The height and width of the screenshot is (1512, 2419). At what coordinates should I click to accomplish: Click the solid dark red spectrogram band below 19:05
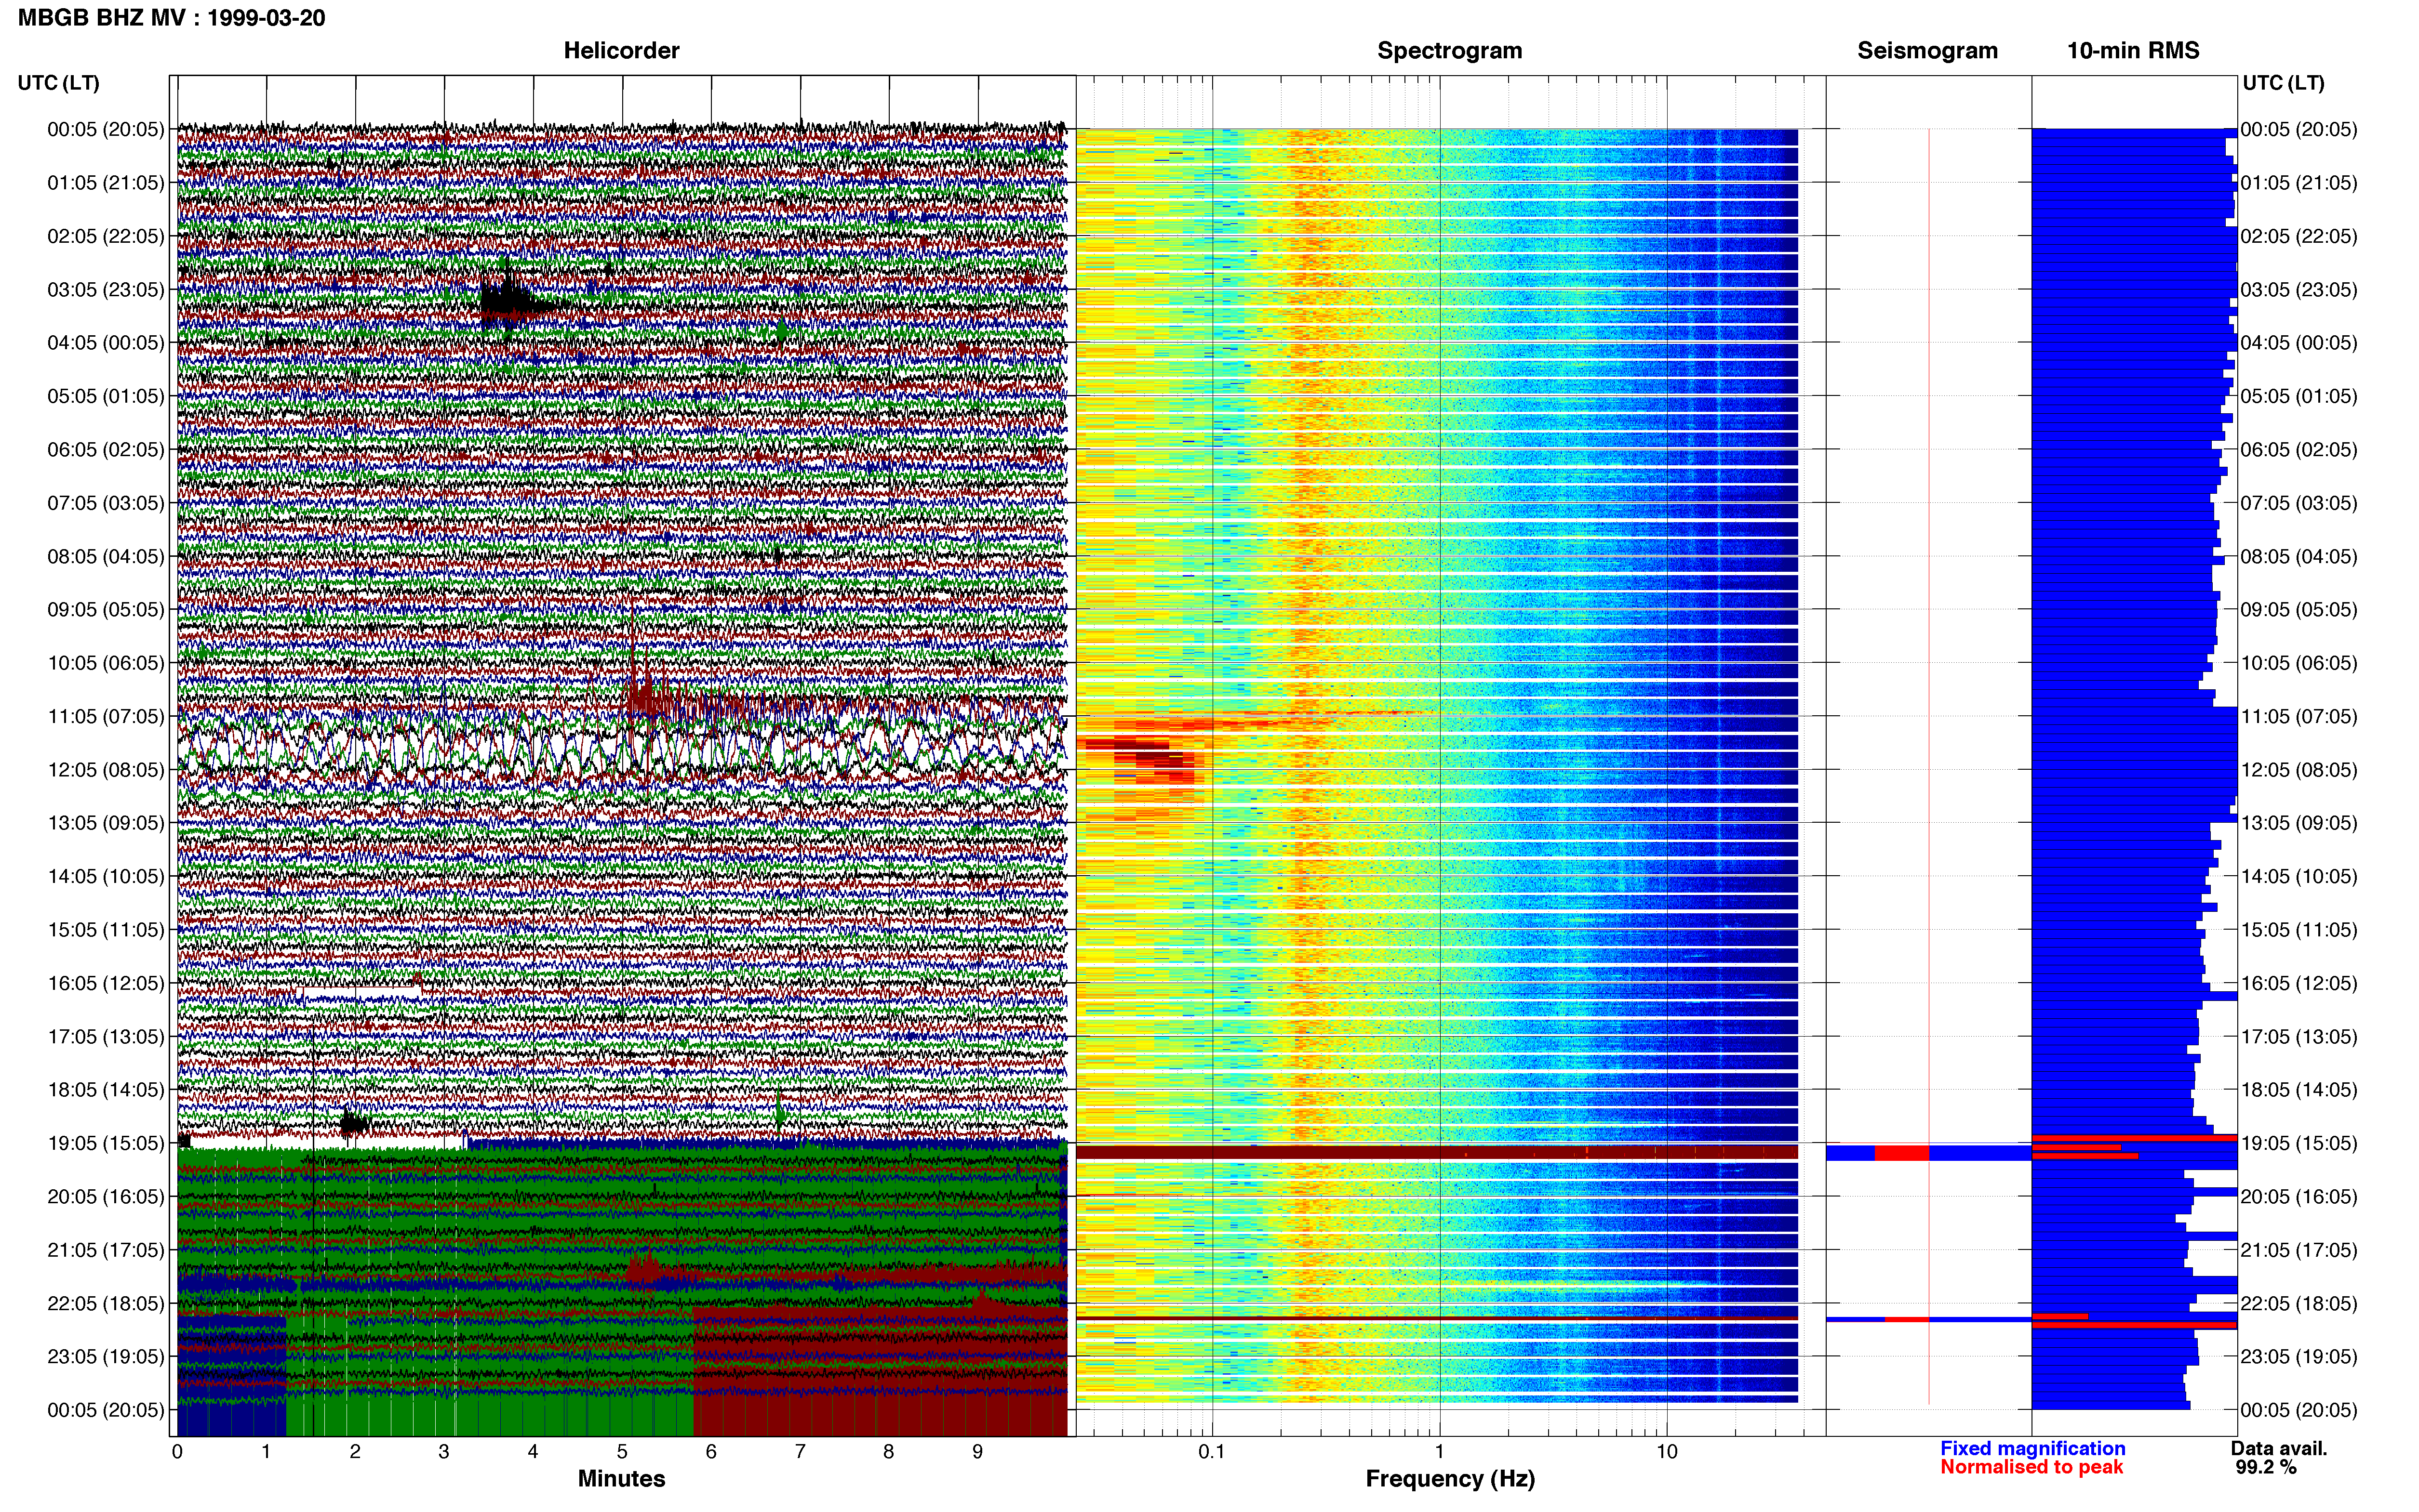[x=1437, y=1153]
